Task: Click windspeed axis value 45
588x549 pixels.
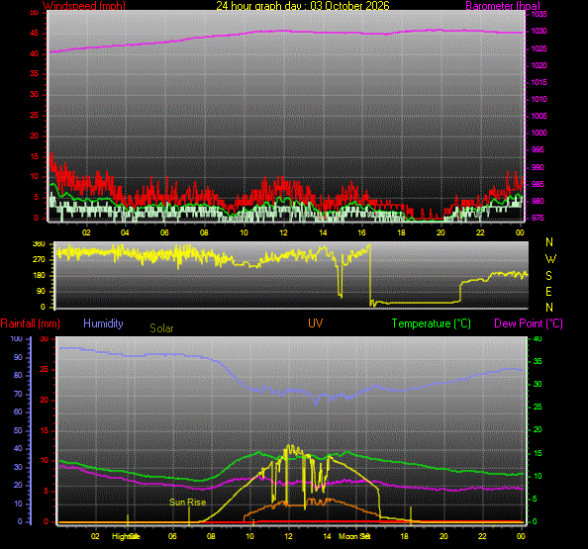Action: (x=34, y=33)
